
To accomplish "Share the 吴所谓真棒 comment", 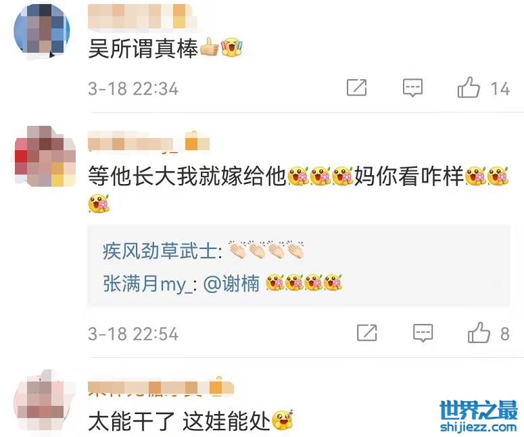I will click(x=356, y=87).
